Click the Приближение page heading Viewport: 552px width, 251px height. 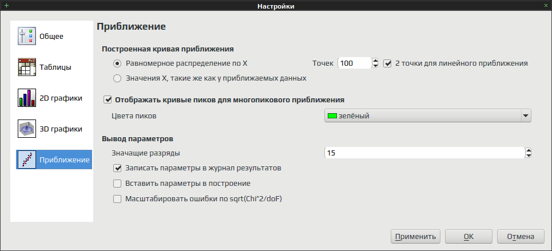click(132, 27)
